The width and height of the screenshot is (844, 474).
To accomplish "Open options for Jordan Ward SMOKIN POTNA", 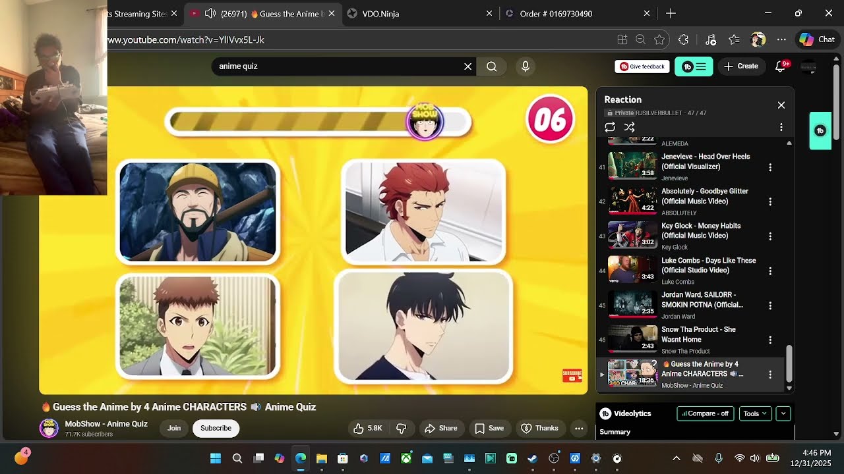I will [x=770, y=305].
